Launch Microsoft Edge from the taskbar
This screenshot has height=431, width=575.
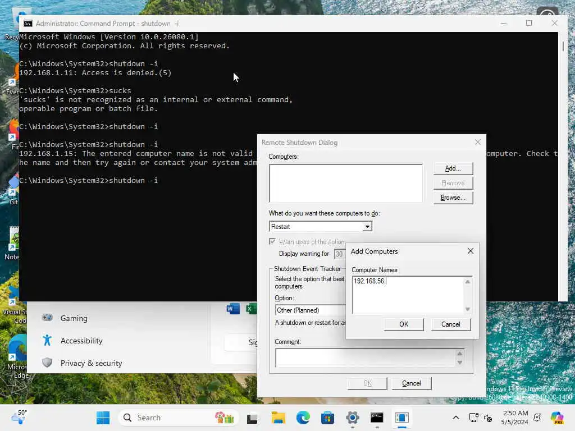tap(303, 418)
